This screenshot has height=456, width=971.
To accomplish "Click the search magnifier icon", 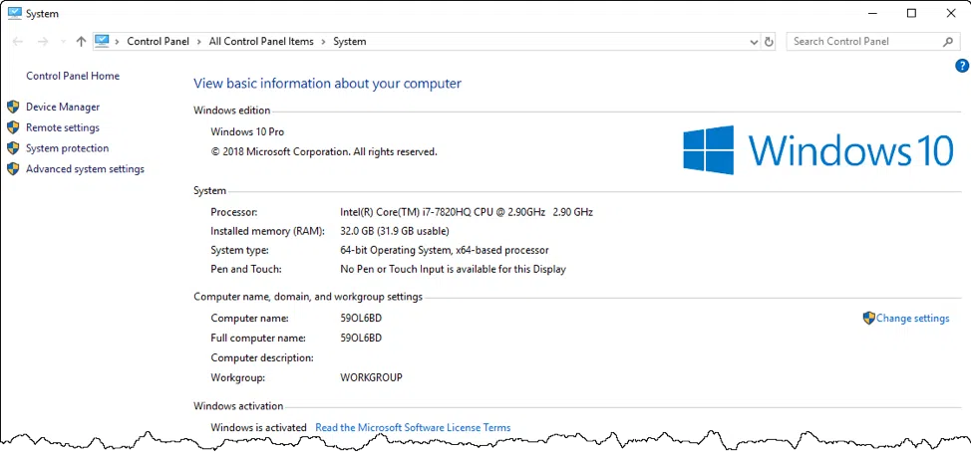I will coord(947,42).
